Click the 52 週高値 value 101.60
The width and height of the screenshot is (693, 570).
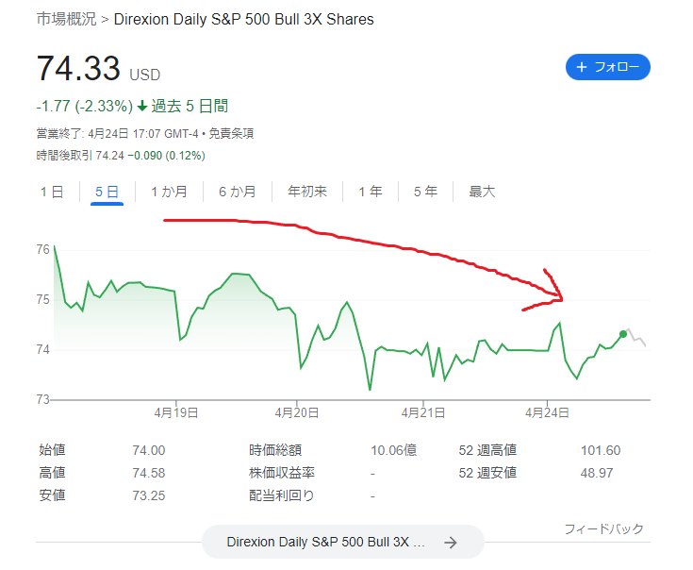[x=601, y=450]
